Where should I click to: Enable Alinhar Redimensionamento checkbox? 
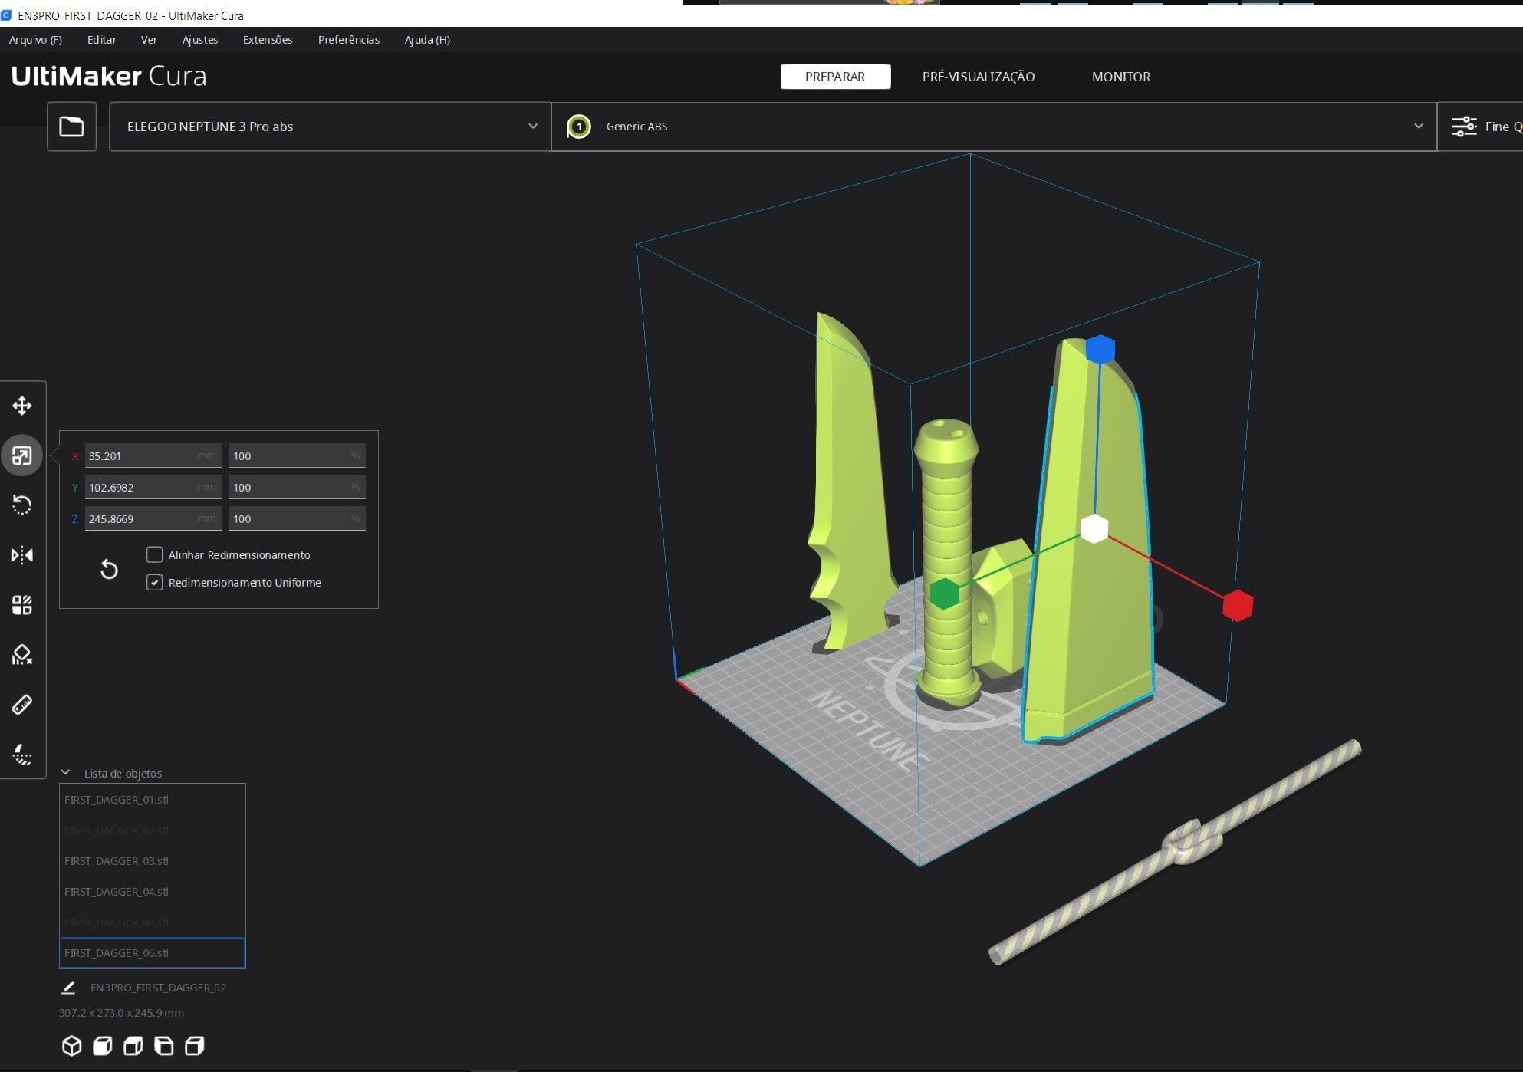pos(155,554)
